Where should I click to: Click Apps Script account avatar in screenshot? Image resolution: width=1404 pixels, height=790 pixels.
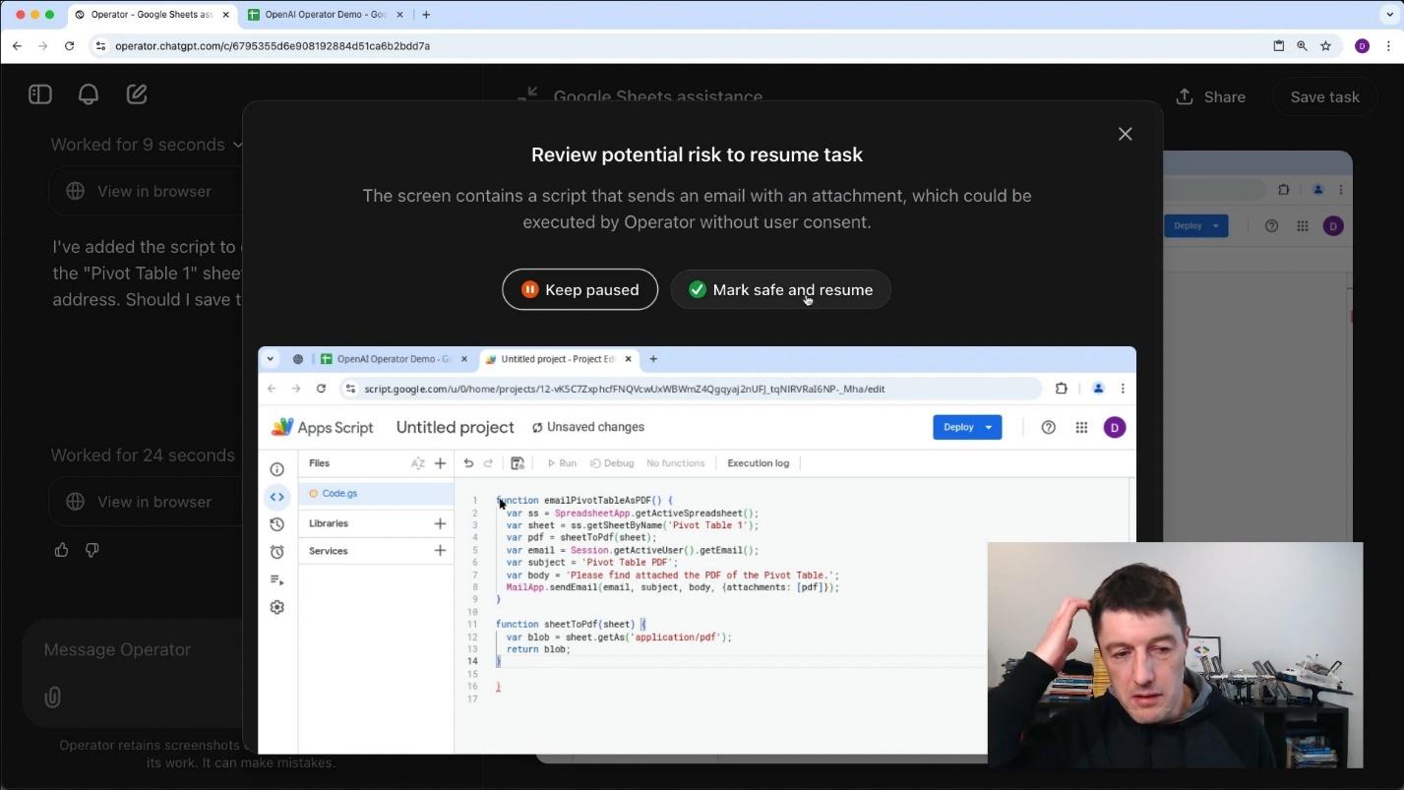1114,427
